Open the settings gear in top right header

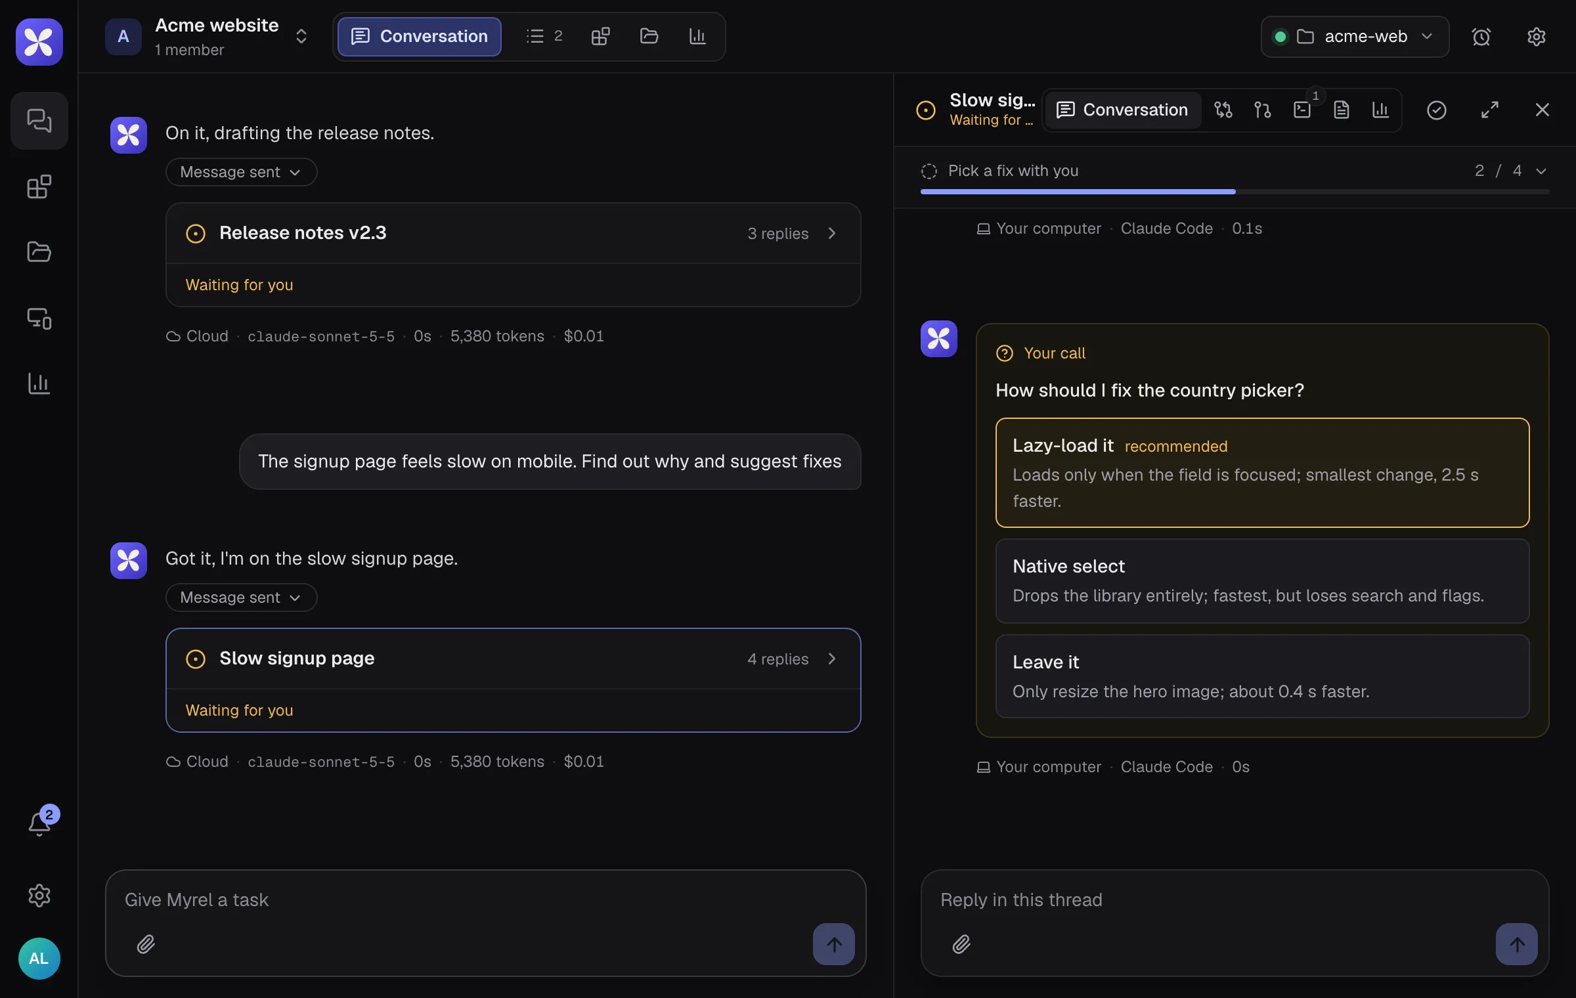pos(1537,37)
